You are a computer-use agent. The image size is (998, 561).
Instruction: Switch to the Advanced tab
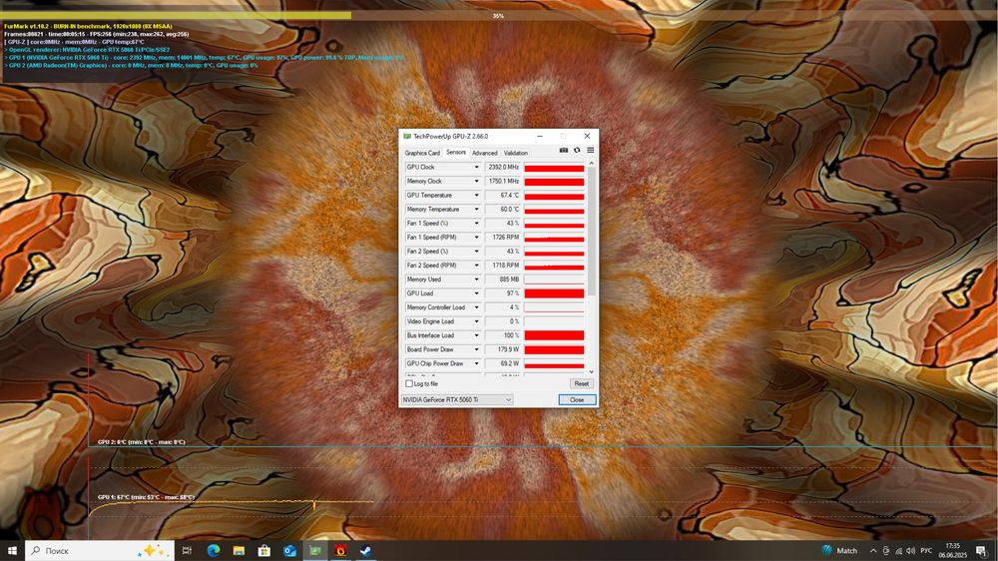coord(485,153)
